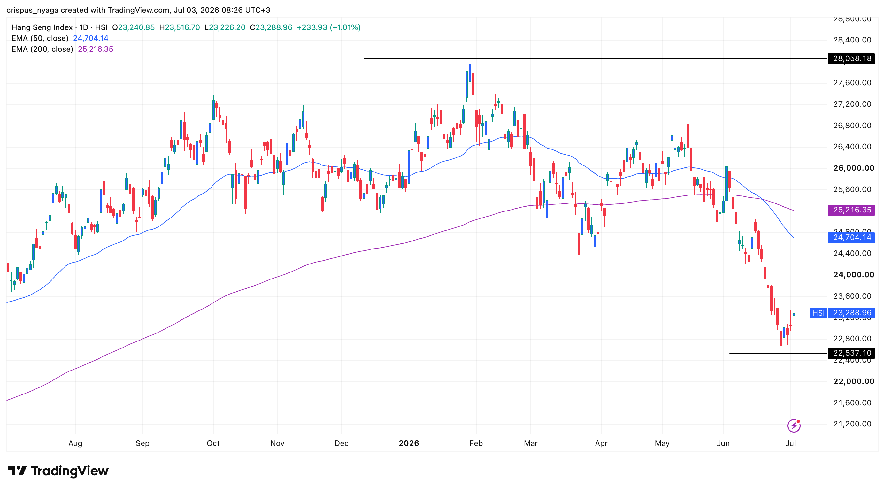Click the 2026 label on the time axis

pyautogui.click(x=409, y=443)
